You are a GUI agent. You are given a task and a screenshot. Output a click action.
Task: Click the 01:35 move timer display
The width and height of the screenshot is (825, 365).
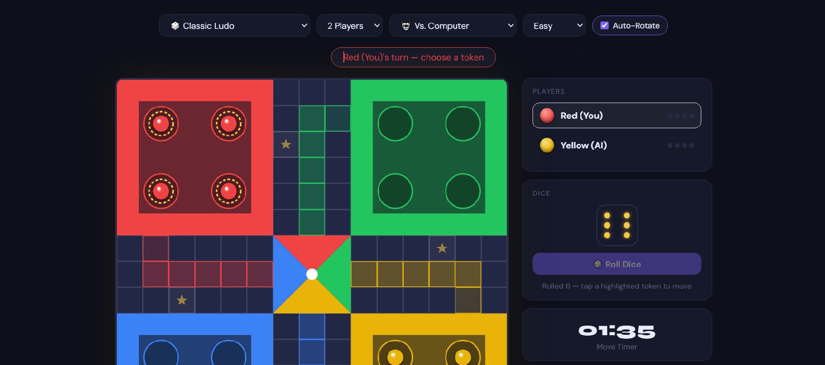pyautogui.click(x=617, y=331)
